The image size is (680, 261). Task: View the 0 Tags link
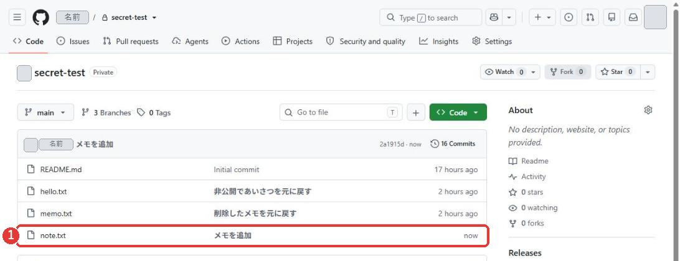tap(154, 112)
